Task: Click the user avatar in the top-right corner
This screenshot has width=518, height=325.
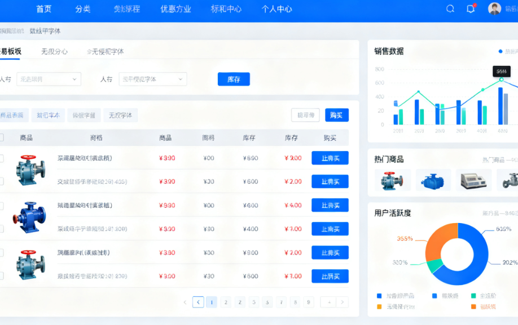Action: tap(494, 9)
